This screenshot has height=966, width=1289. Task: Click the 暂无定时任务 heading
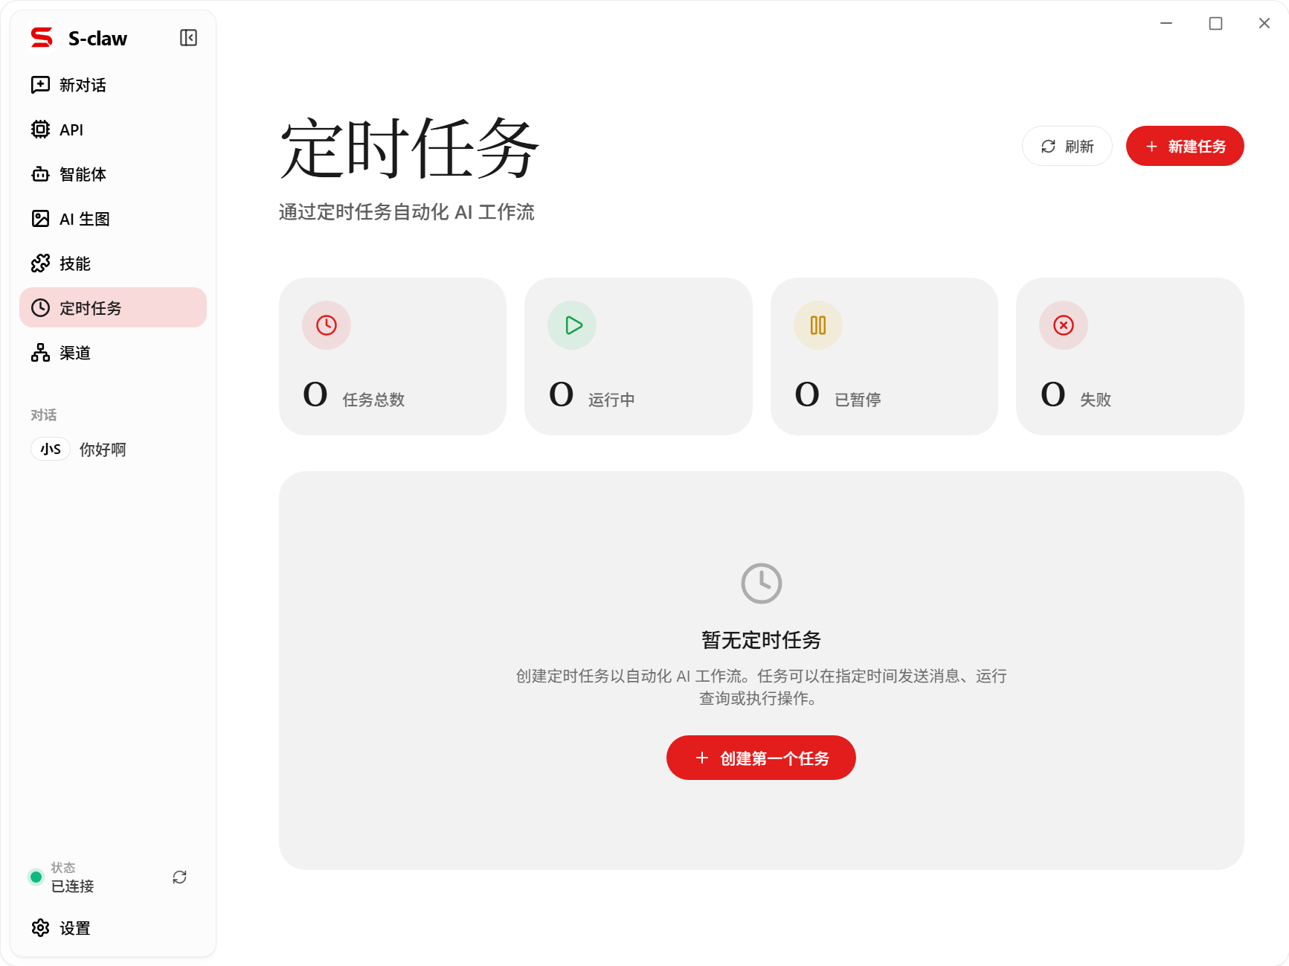(x=762, y=640)
